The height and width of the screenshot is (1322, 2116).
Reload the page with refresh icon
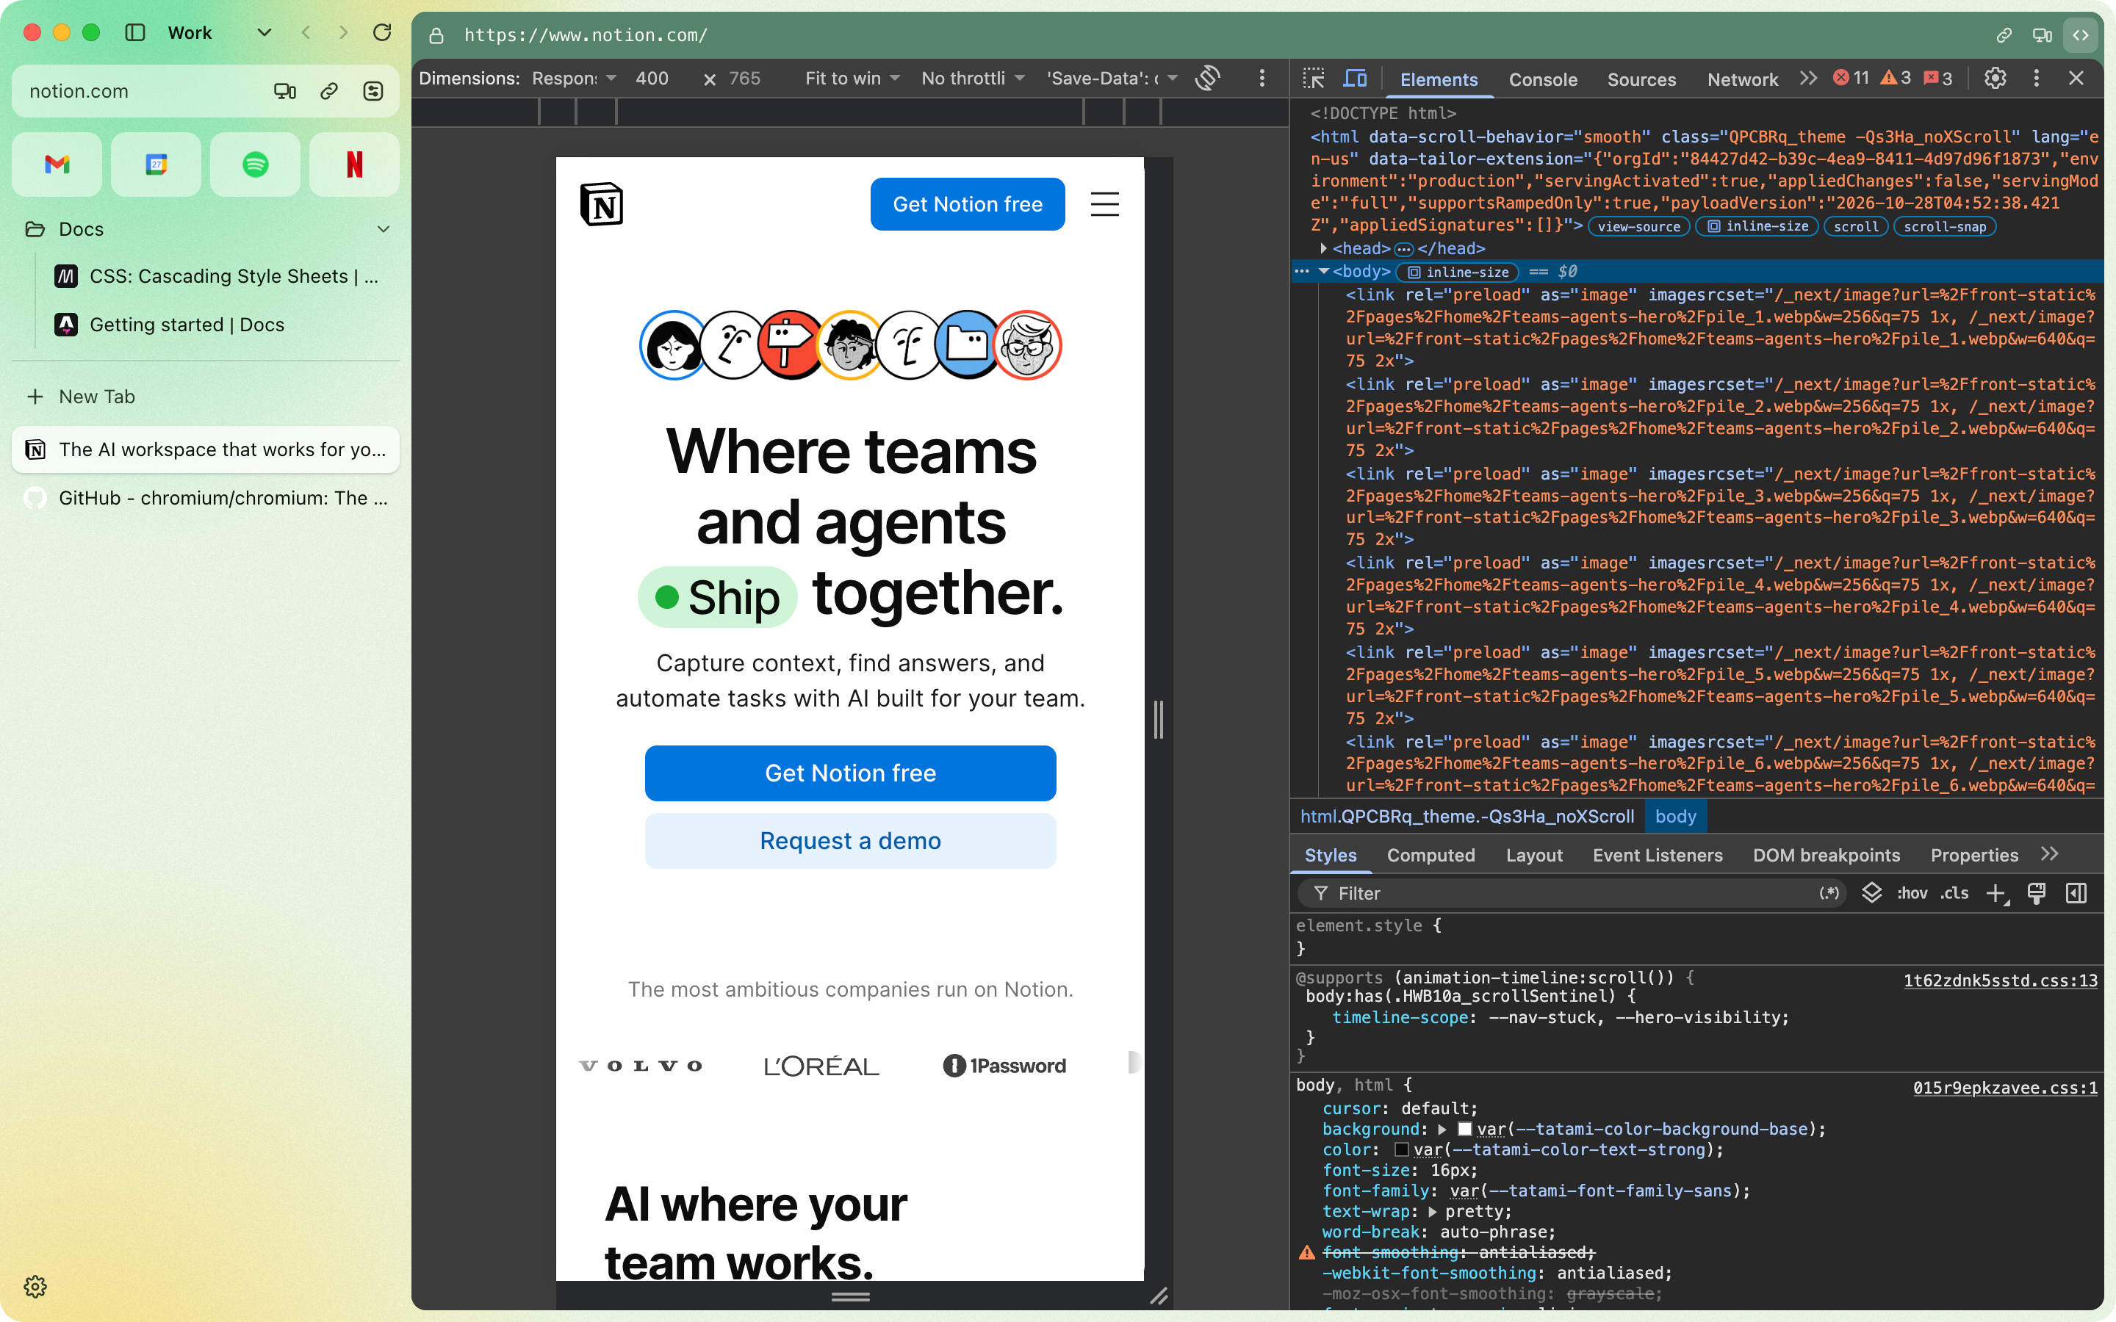(382, 33)
